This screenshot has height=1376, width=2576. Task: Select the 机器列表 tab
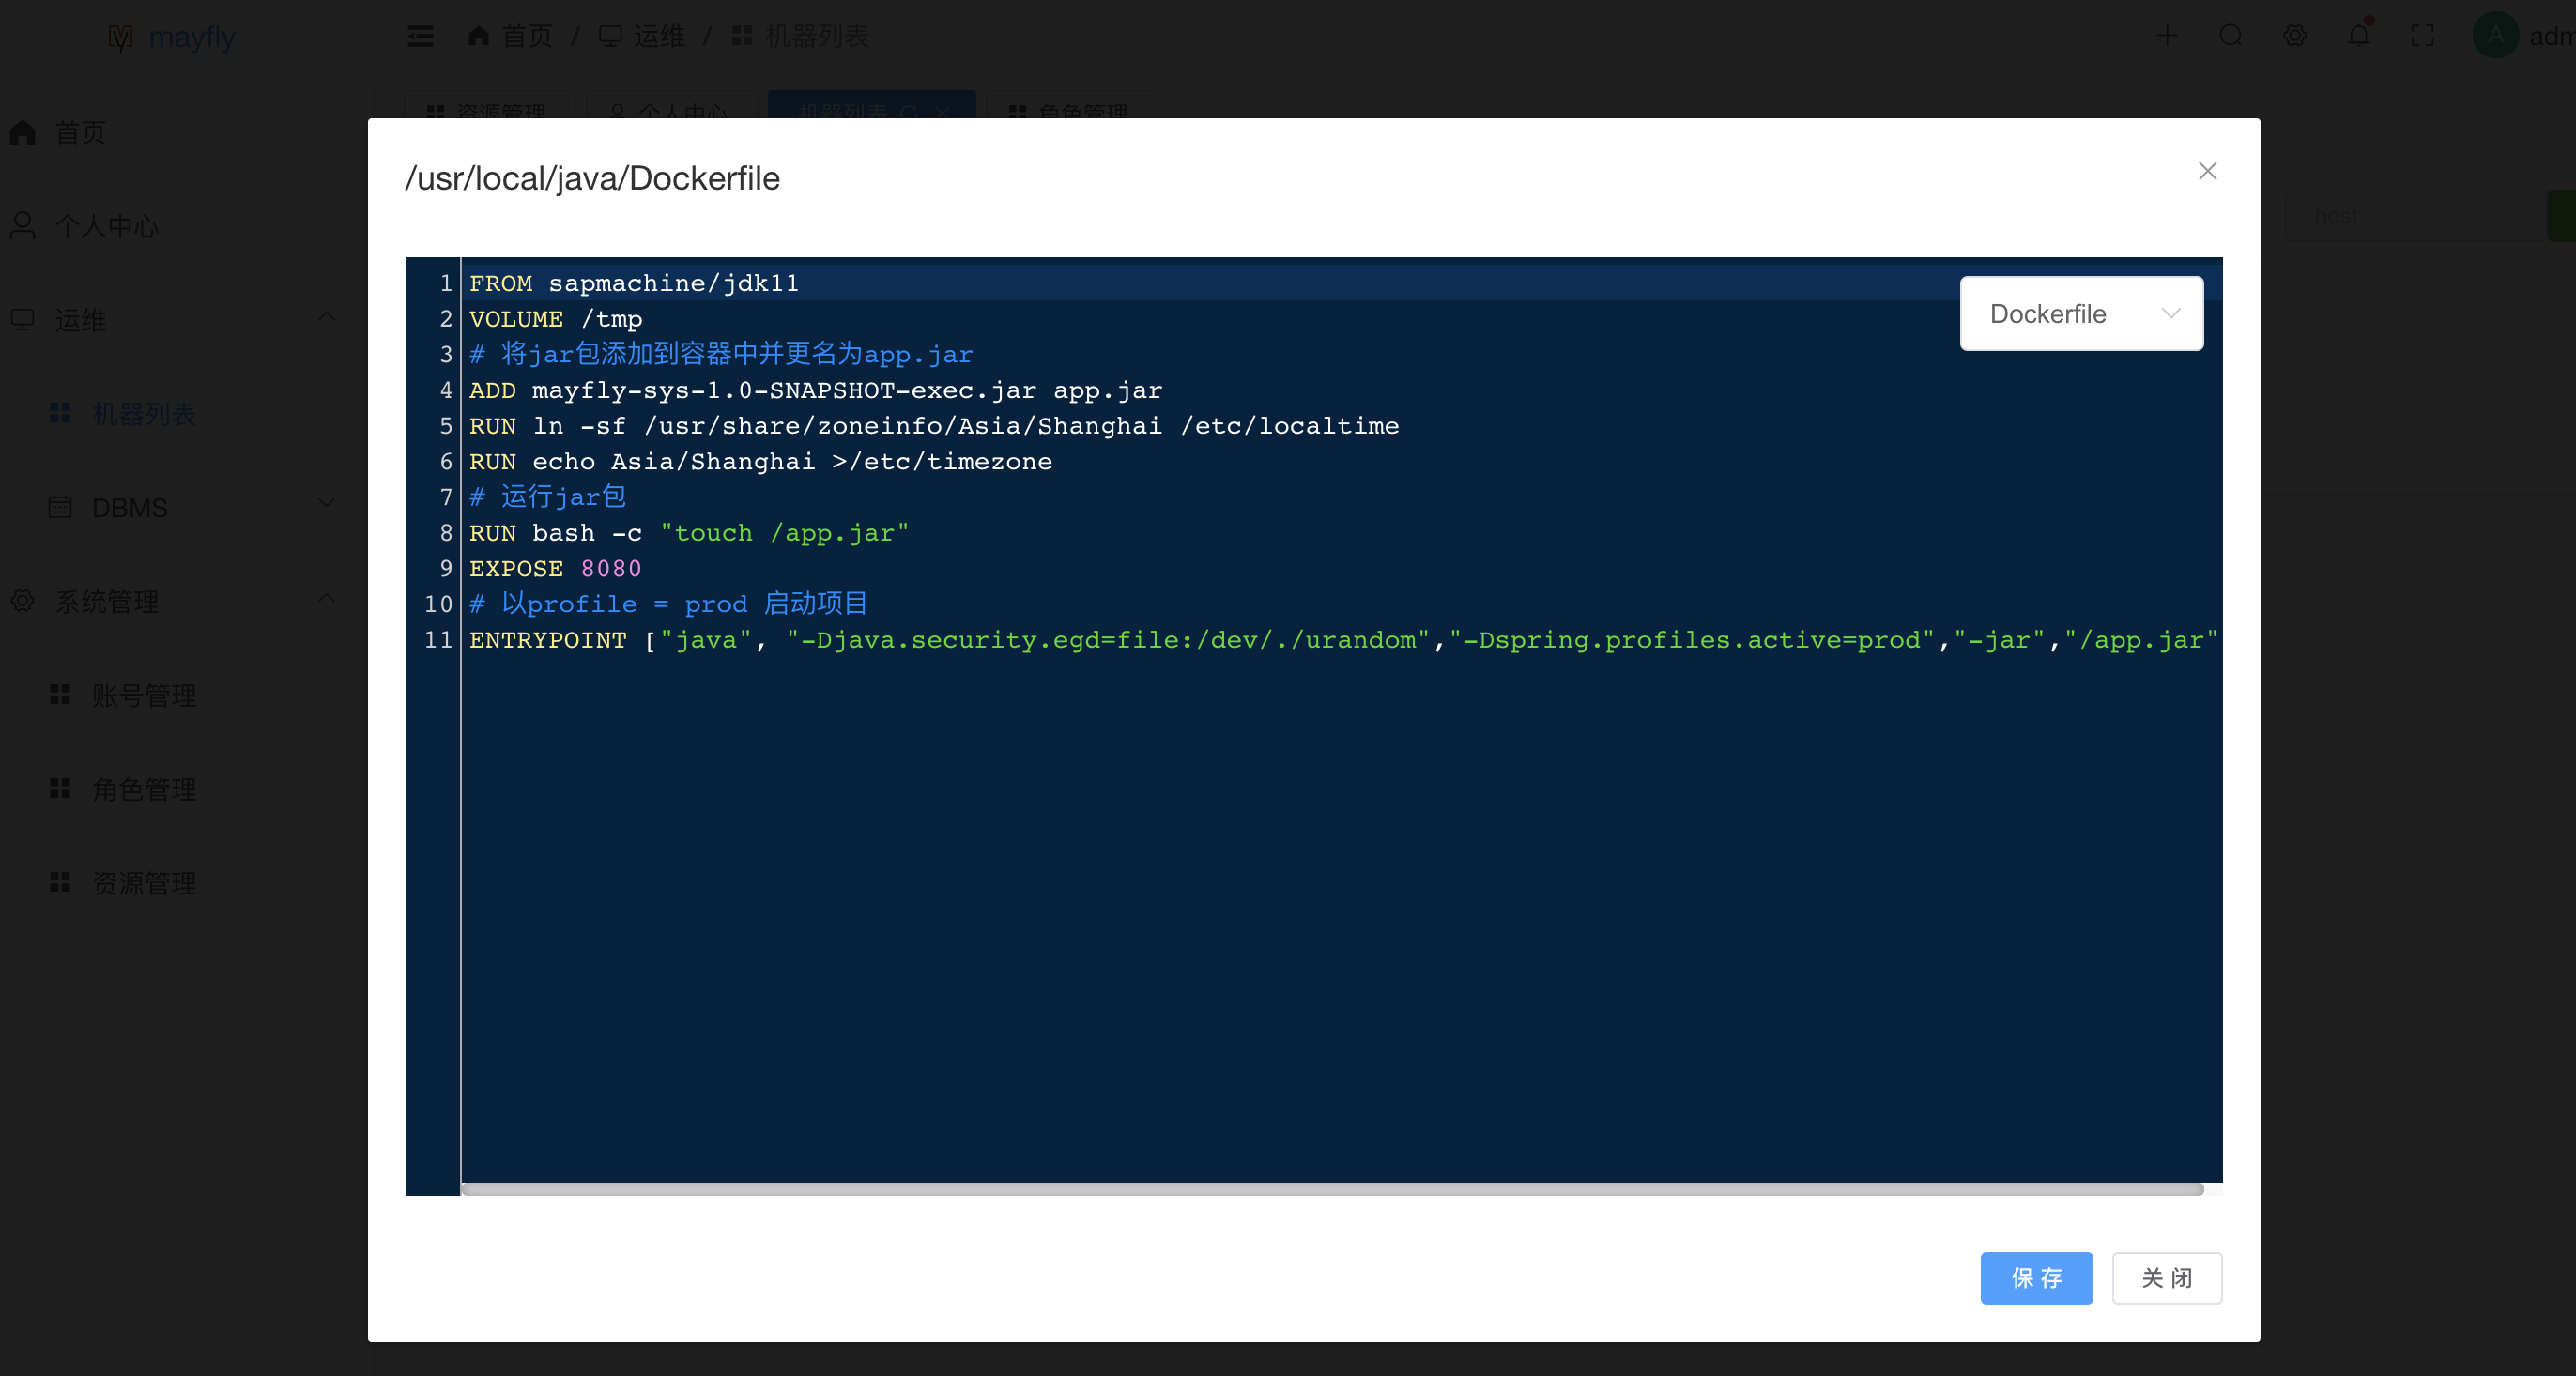(871, 105)
